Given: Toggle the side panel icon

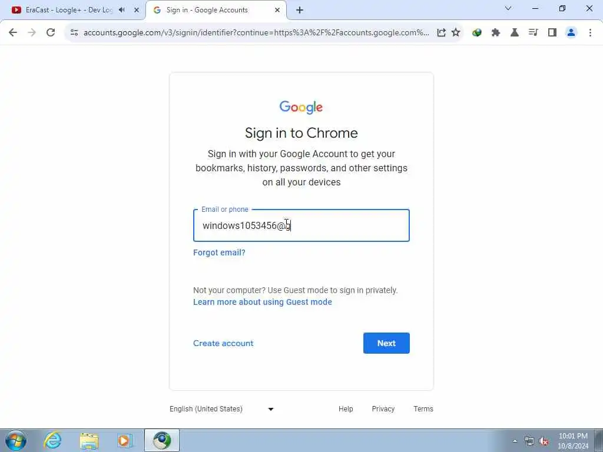Looking at the screenshot, I should pyautogui.click(x=552, y=33).
